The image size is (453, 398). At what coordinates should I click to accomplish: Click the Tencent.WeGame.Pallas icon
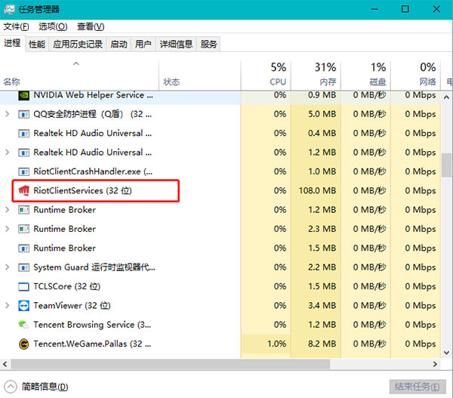[x=23, y=344]
